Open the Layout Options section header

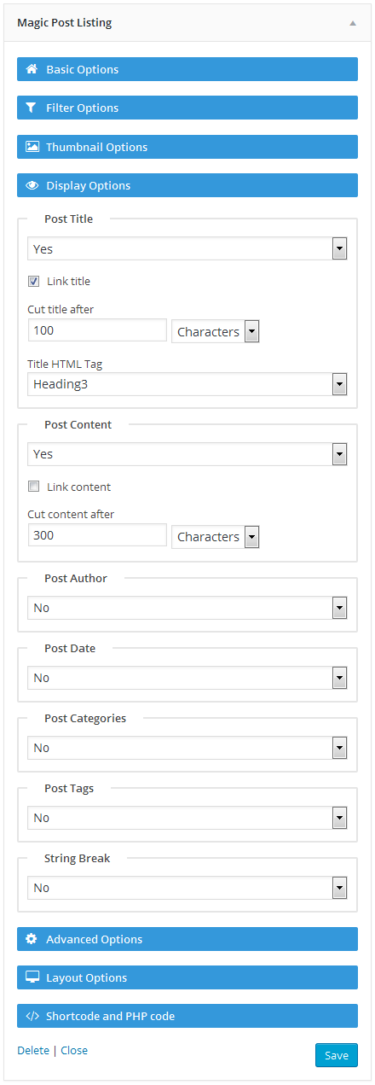point(187,977)
